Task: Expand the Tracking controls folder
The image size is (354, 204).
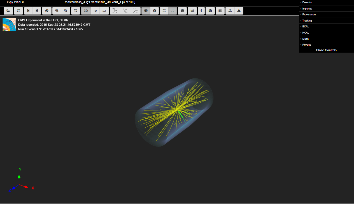Action: coord(307,21)
